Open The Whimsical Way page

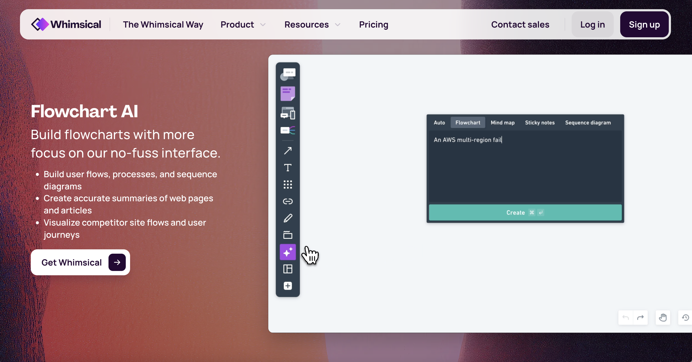point(163,25)
